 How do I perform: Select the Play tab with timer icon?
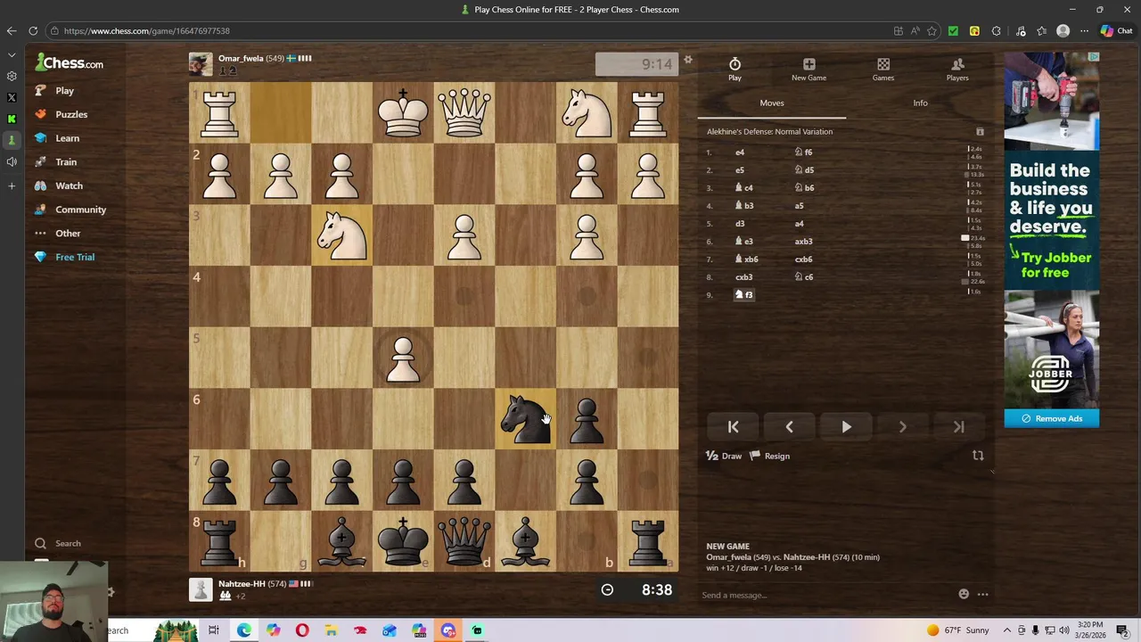[735, 69]
